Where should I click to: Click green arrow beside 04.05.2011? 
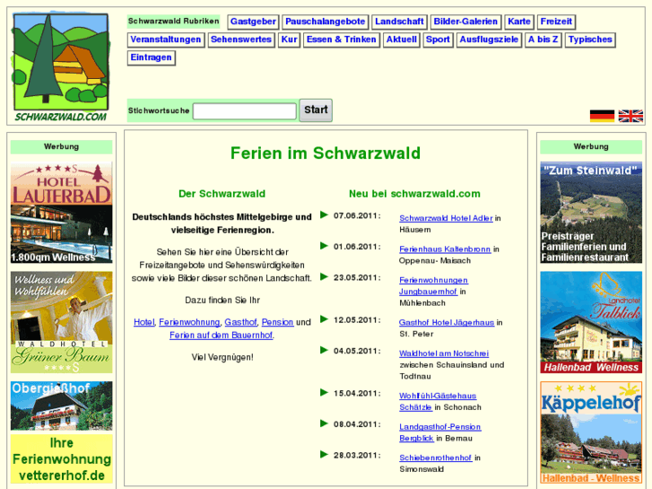click(324, 350)
